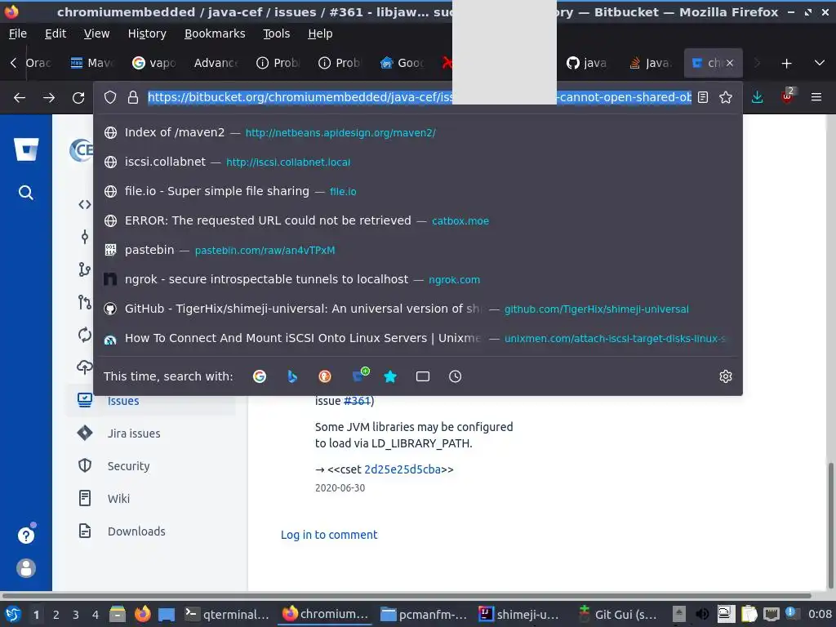This screenshot has height=627, width=836.
Task: Go forward one page in Firefox
Action: click(x=49, y=98)
